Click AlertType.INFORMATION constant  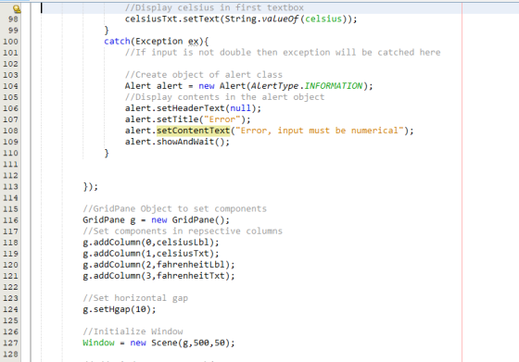point(307,86)
